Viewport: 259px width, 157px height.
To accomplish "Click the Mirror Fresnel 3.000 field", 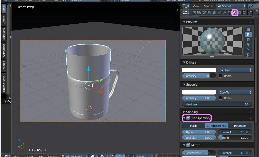I will tap(235, 153).
